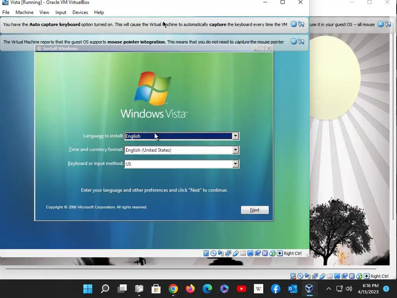Open the File menu

(x=6, y=12)
